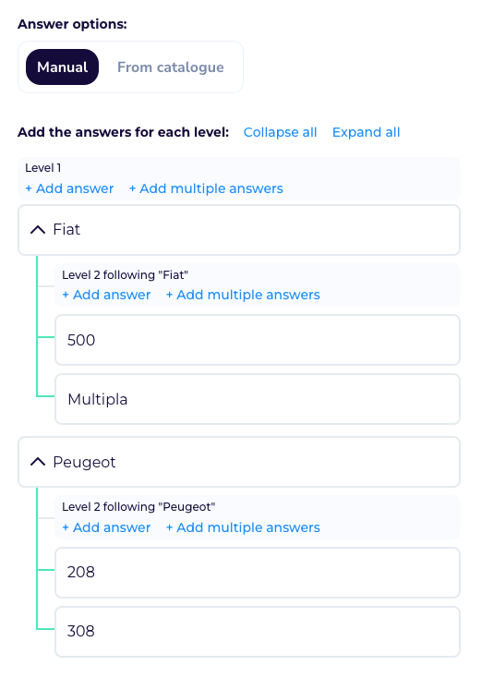Screen dimensions: 481x678
Task: Select the 208 answer field
Action: pos(258,573)
